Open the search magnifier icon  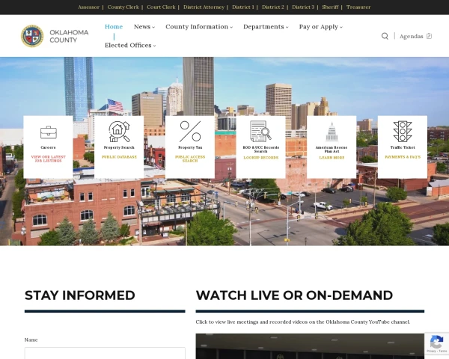pos(385,36)
